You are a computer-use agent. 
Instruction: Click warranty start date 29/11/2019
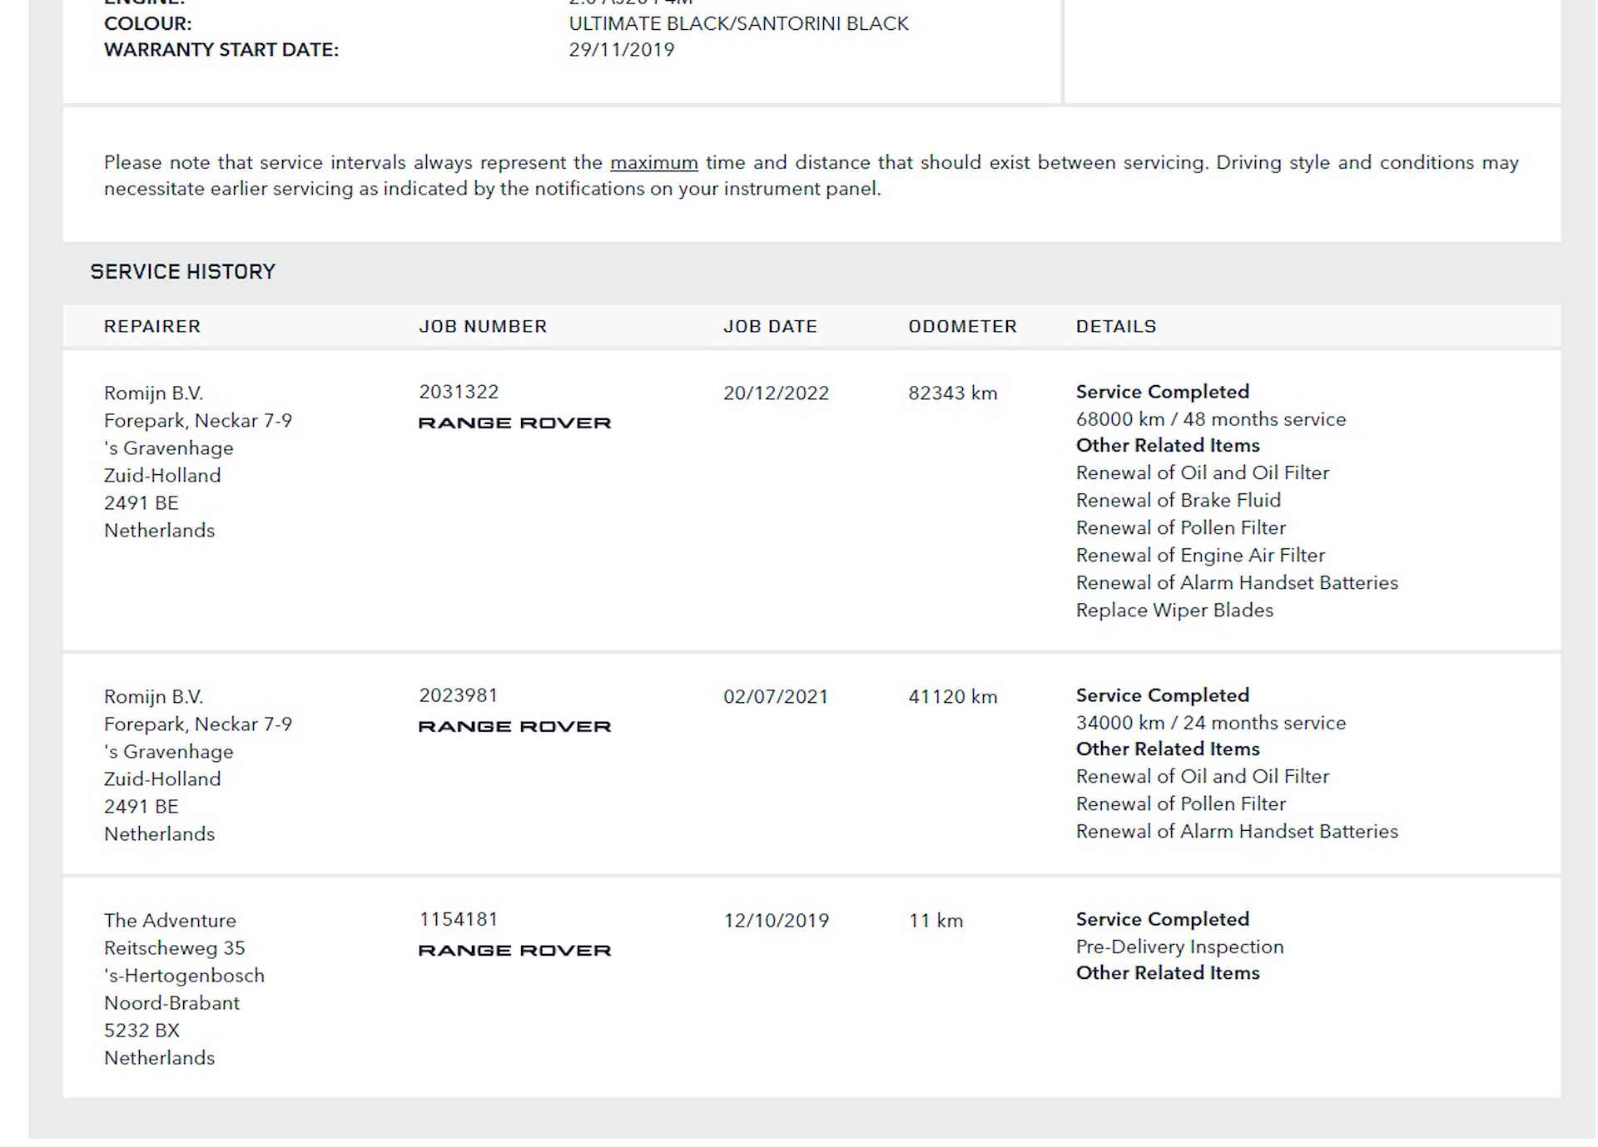622,50
